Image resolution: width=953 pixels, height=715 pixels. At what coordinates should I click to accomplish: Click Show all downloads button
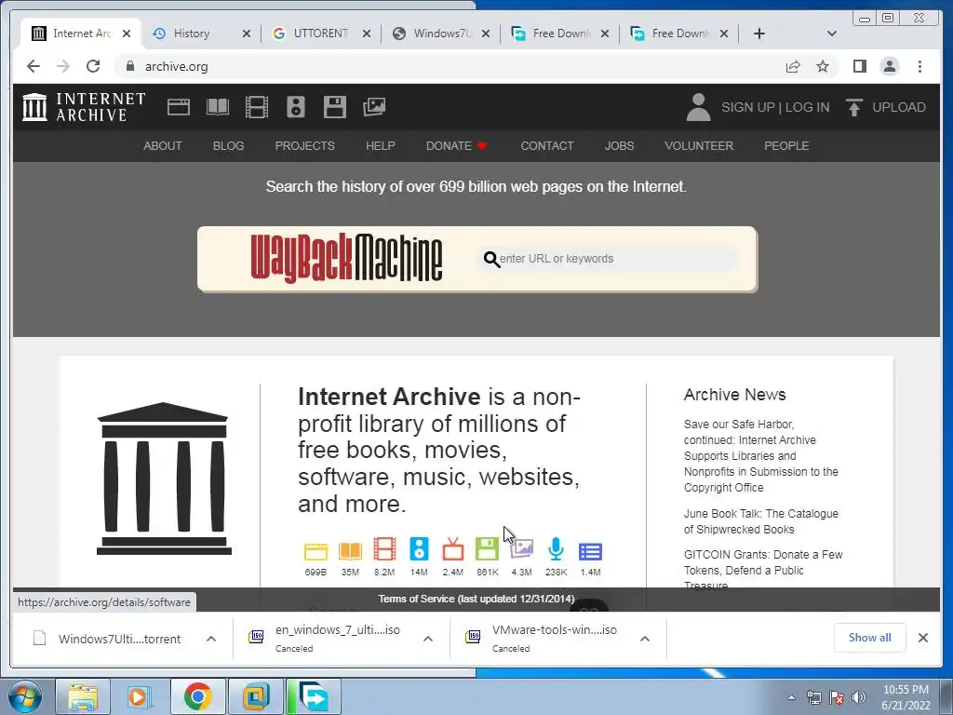pyautogui.click(x=870, y=637)
